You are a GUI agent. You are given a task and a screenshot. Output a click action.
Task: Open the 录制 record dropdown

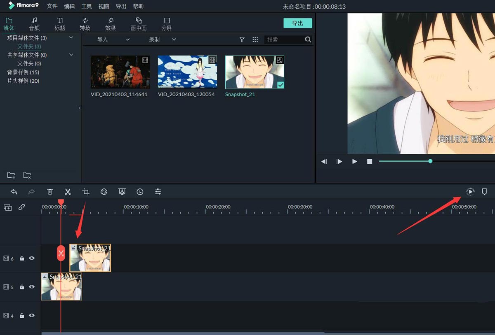174,39
